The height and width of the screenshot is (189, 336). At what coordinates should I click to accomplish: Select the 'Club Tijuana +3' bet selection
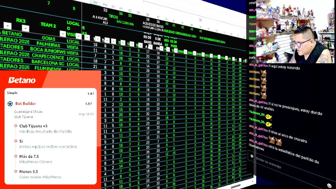click(x=33, y=126)
